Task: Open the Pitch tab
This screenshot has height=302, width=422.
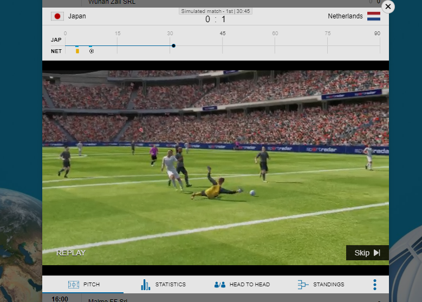Action: [84, 285]
